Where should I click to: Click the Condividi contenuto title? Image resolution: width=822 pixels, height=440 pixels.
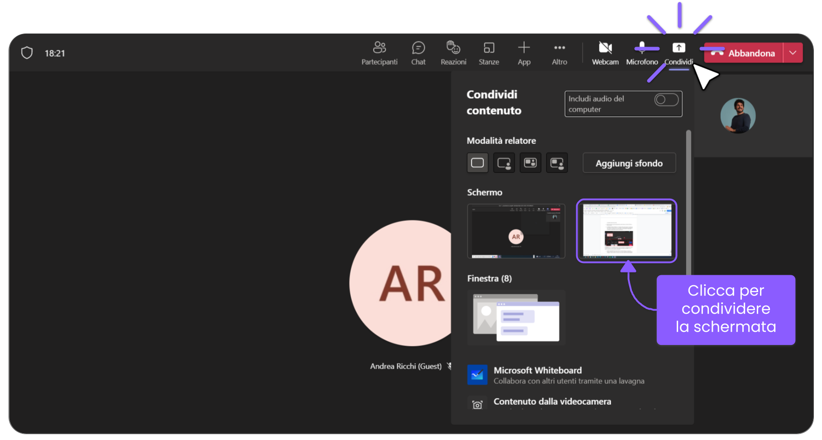[x=493, y=102]
